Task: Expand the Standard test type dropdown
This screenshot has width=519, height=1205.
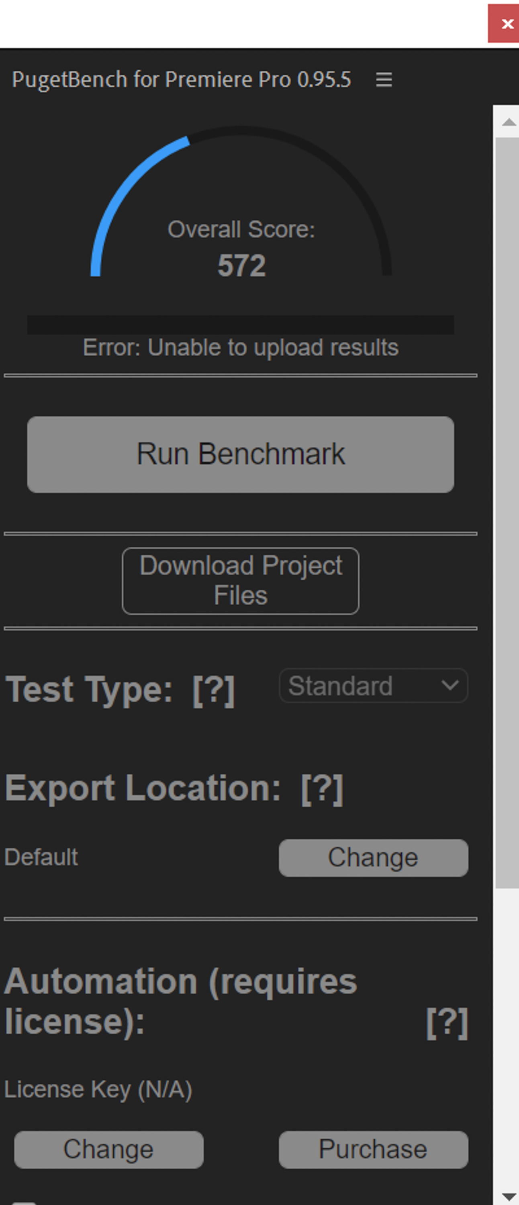Action: [374, 686]
